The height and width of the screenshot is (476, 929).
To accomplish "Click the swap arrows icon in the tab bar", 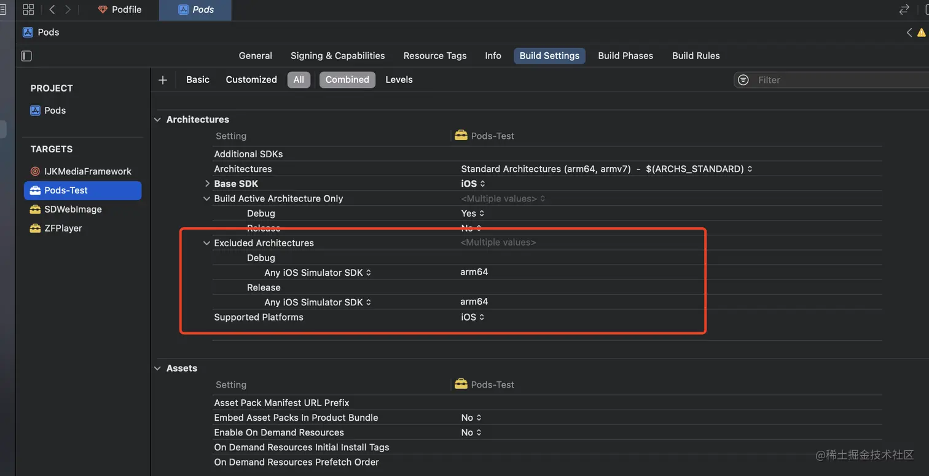I will (904, 9).
